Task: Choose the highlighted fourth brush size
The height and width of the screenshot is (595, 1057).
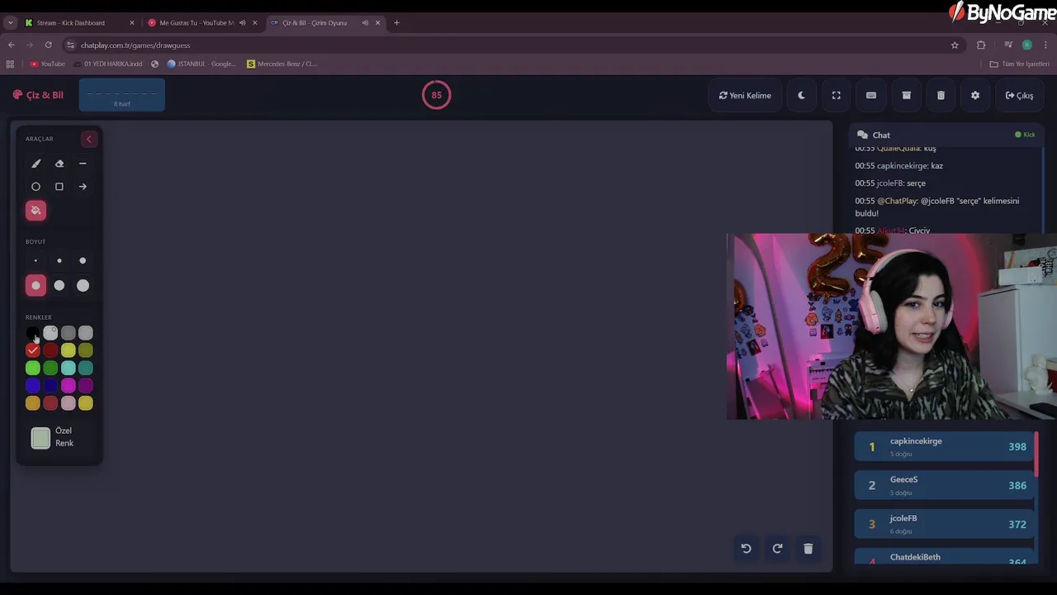Action: point(36,286)
